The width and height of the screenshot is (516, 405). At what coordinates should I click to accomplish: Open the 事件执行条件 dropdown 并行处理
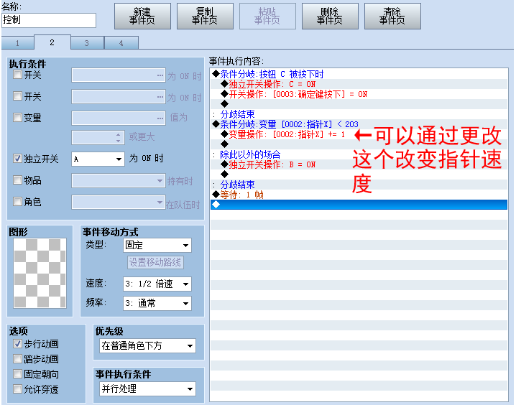(147, 389)
